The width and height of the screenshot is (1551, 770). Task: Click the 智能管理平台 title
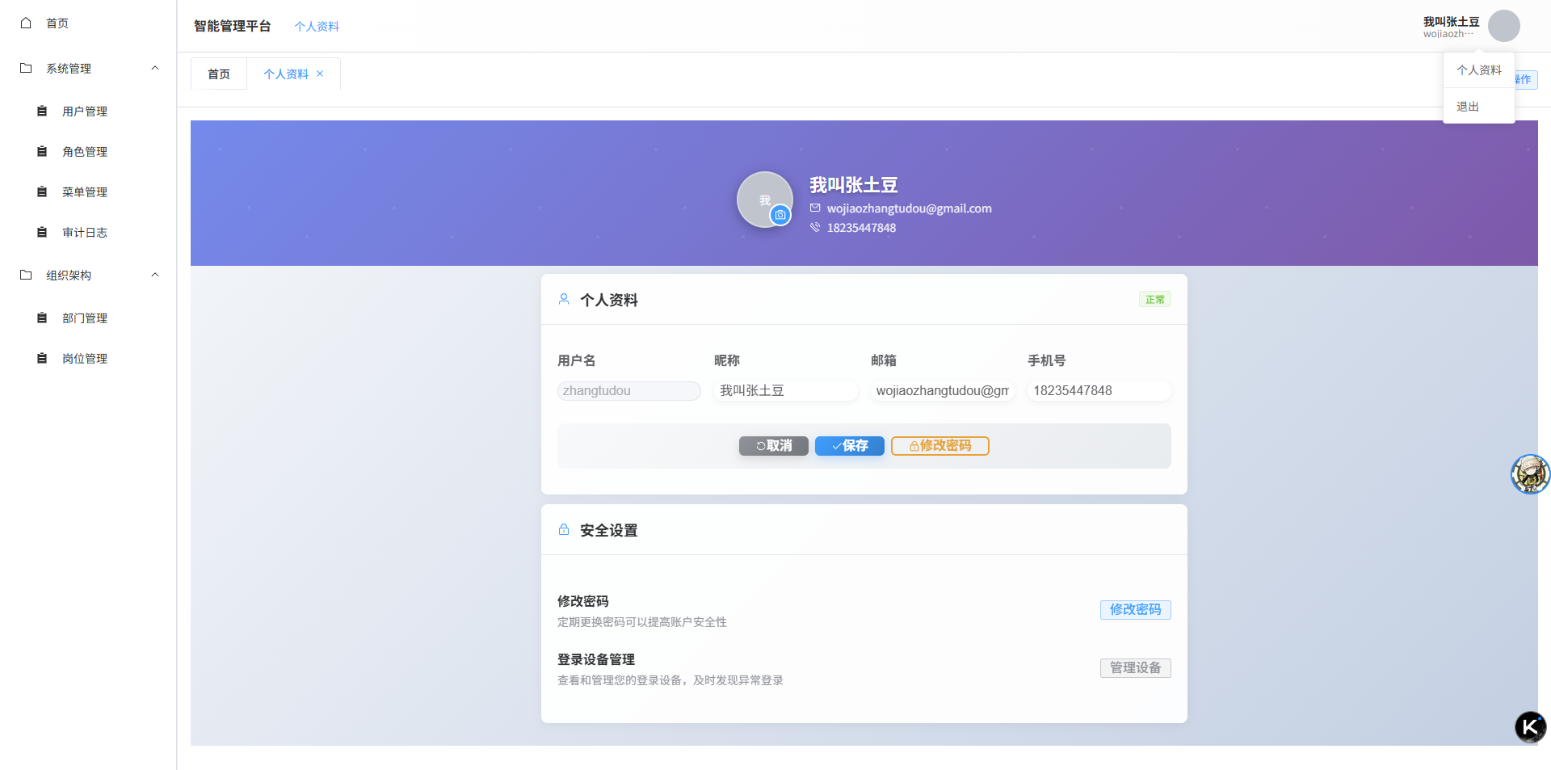point(233,26)
